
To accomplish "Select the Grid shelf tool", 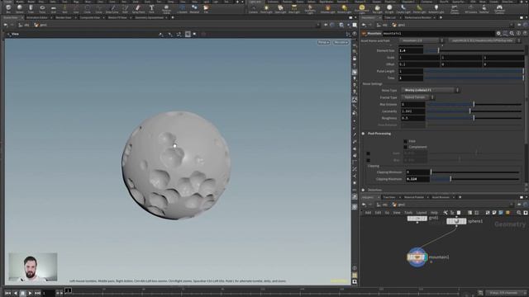I will pos(53,8).
